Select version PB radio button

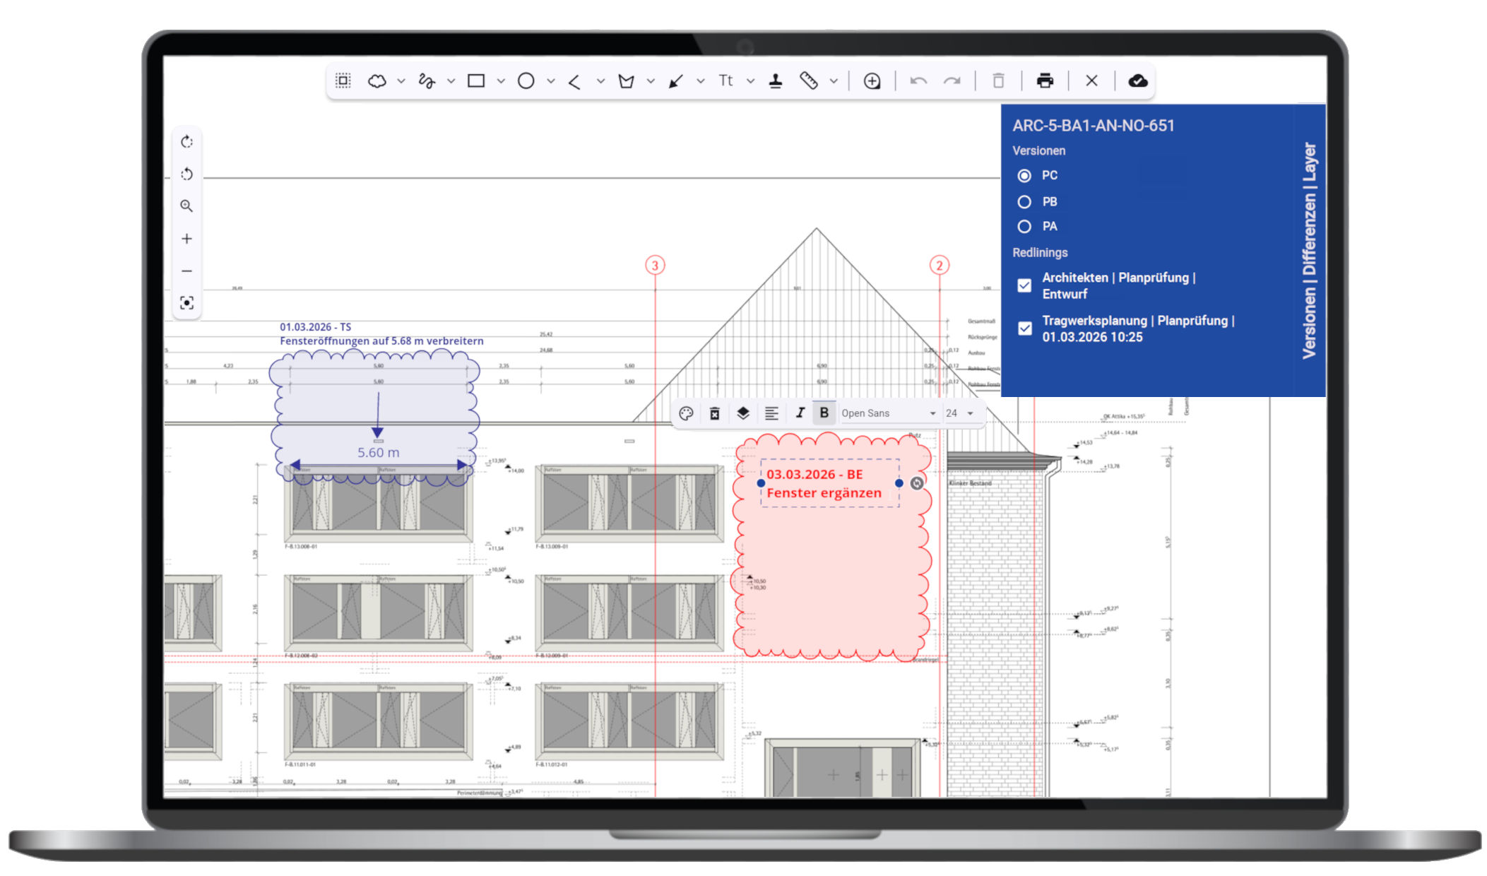1024,202
